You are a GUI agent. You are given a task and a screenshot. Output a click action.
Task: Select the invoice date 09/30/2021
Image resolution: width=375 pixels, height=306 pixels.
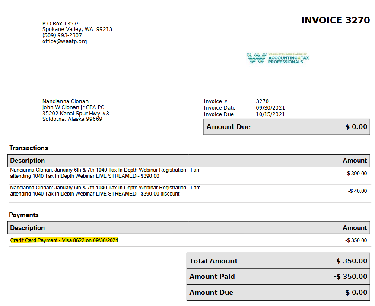(x=270, y=108)
